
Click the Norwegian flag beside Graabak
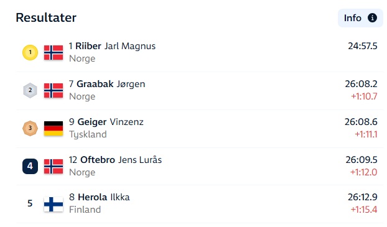click(54, 91)
